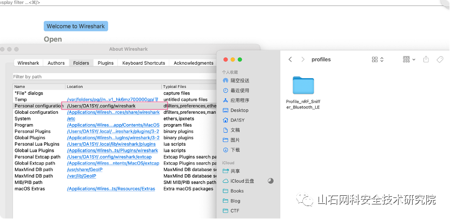Click "capture files" cell in first row

coord(176,93)
